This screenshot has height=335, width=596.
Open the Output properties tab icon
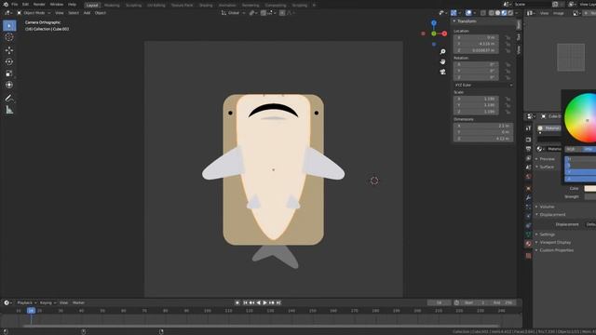point(528,149)
